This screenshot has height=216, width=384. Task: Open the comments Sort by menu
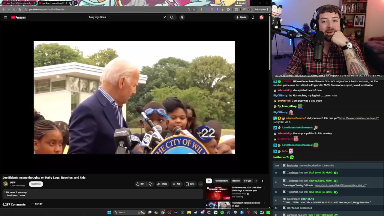(37, 204)
